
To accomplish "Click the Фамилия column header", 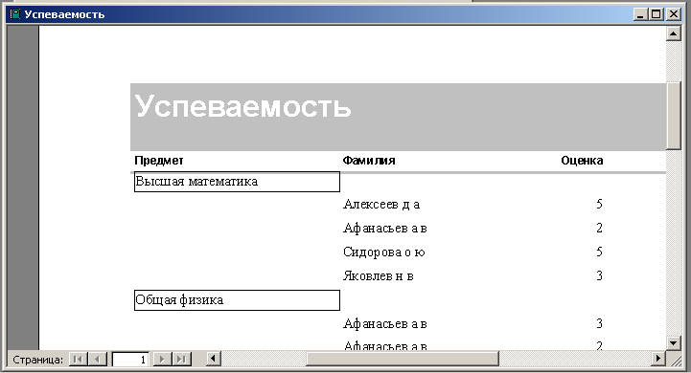I will [369, 161].
